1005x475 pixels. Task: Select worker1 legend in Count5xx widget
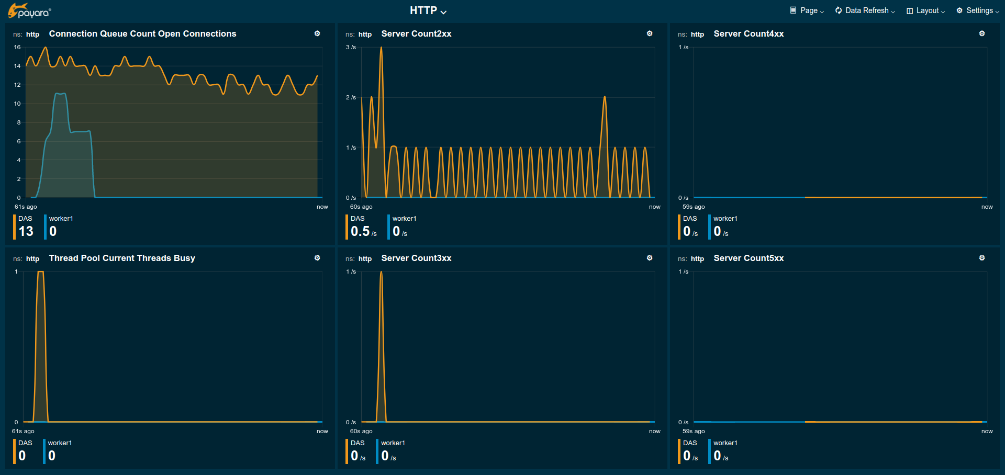point(723,451)
